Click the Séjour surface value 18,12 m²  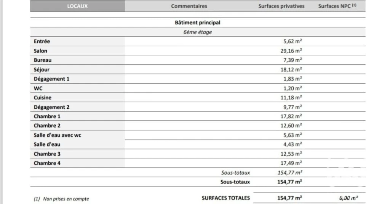tap(291, 70)
